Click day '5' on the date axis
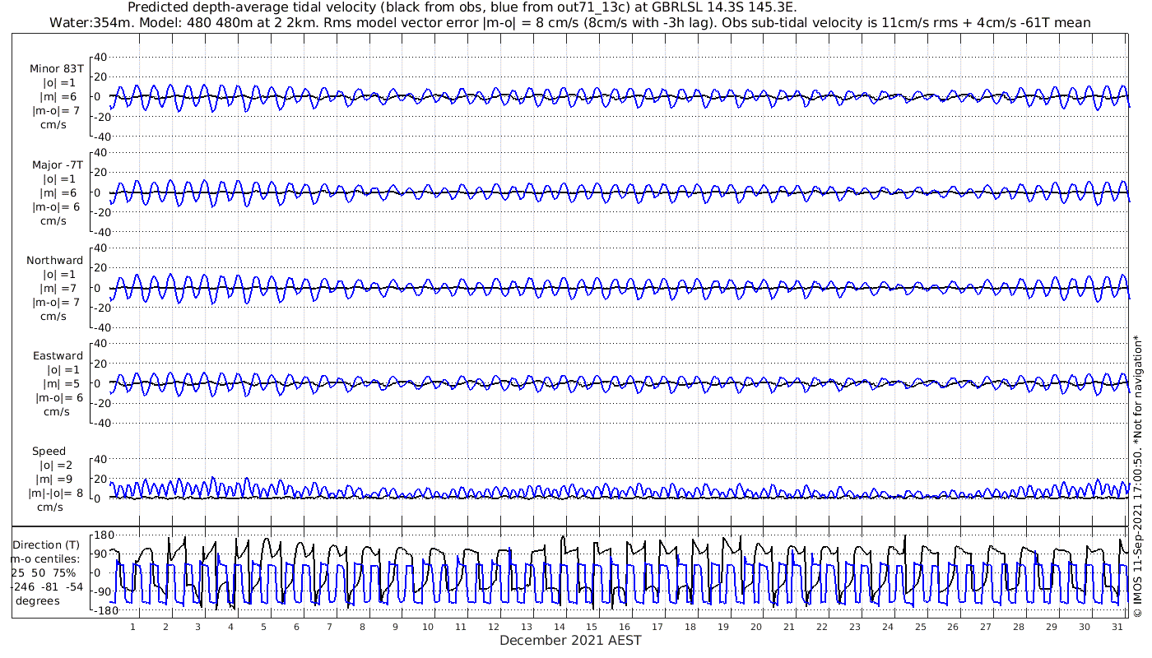 [263, 627]
